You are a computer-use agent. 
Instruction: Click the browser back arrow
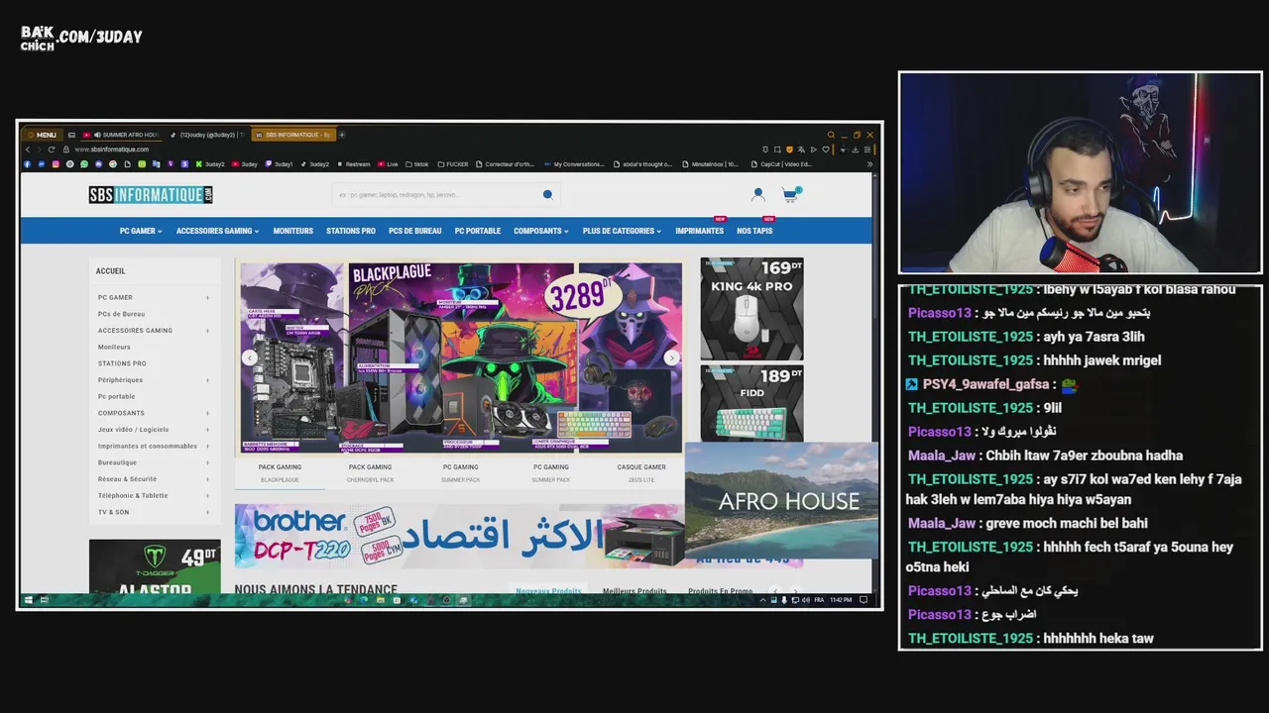pos(28,150)
